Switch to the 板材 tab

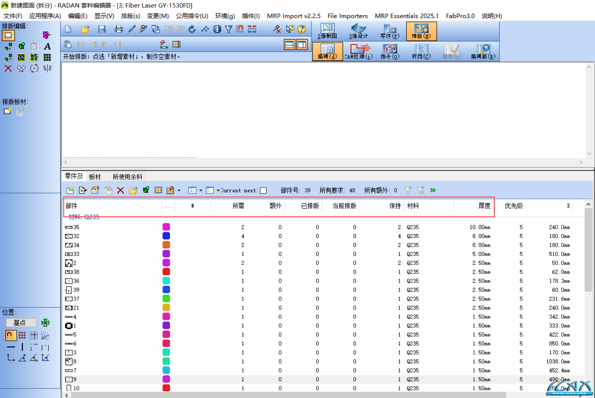point(95,177)
